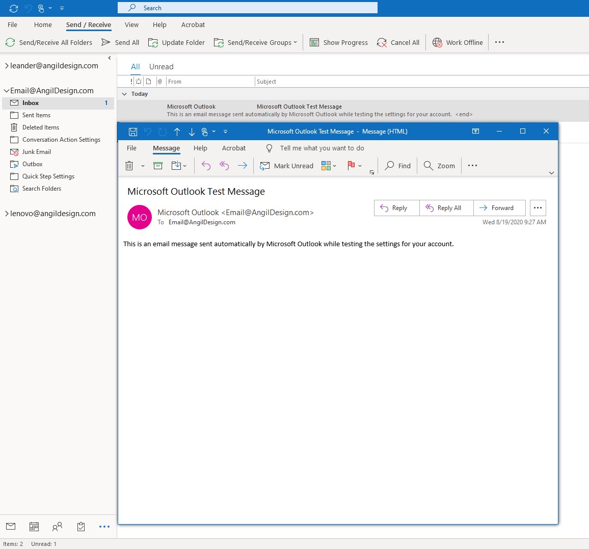Image resolution: width=589 pixels, height=549 pixels.
Task: Click Show Progress
Action: [x=338, y=42]
